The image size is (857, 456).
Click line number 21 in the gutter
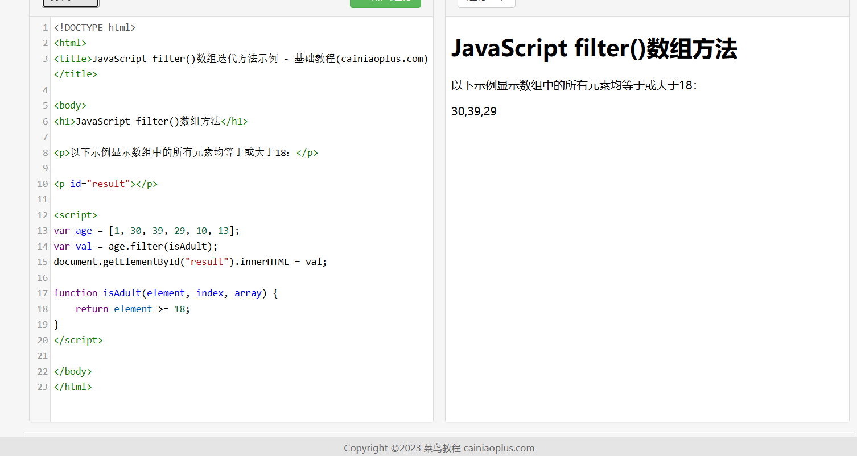click(43, 355)
